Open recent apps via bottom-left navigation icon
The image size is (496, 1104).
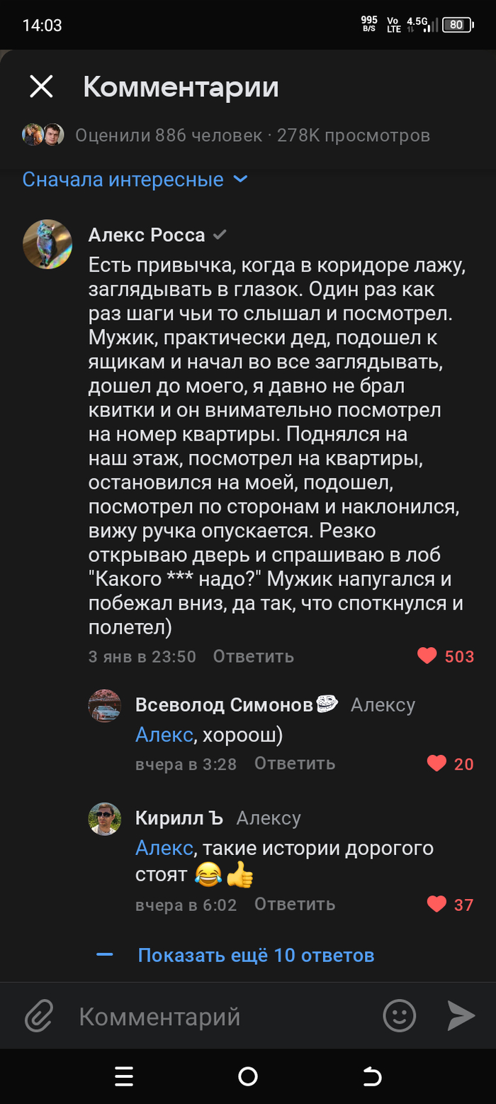coord(124,1076)
